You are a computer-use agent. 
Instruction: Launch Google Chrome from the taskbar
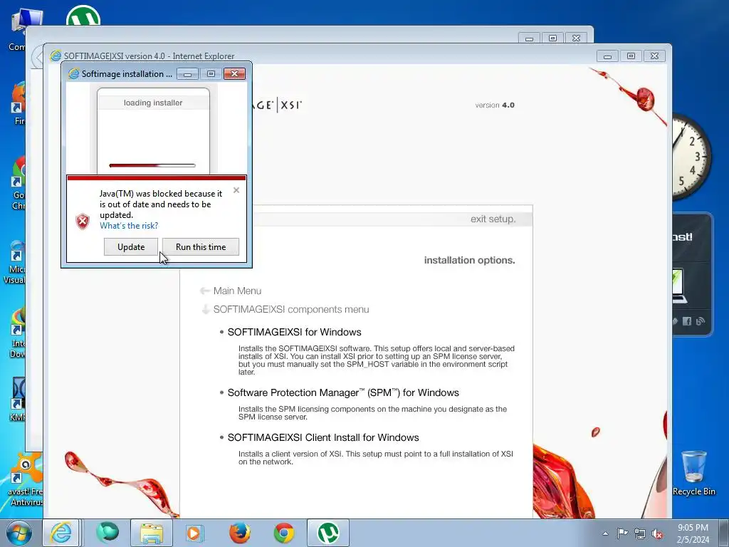[283, 533]
